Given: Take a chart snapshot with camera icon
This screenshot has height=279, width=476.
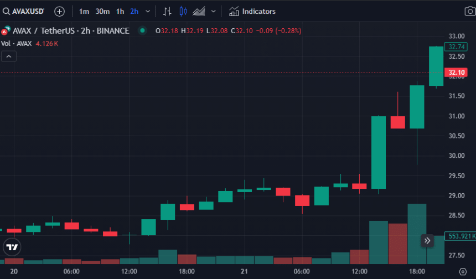Looking at the screenshot, I should (469, 11).
